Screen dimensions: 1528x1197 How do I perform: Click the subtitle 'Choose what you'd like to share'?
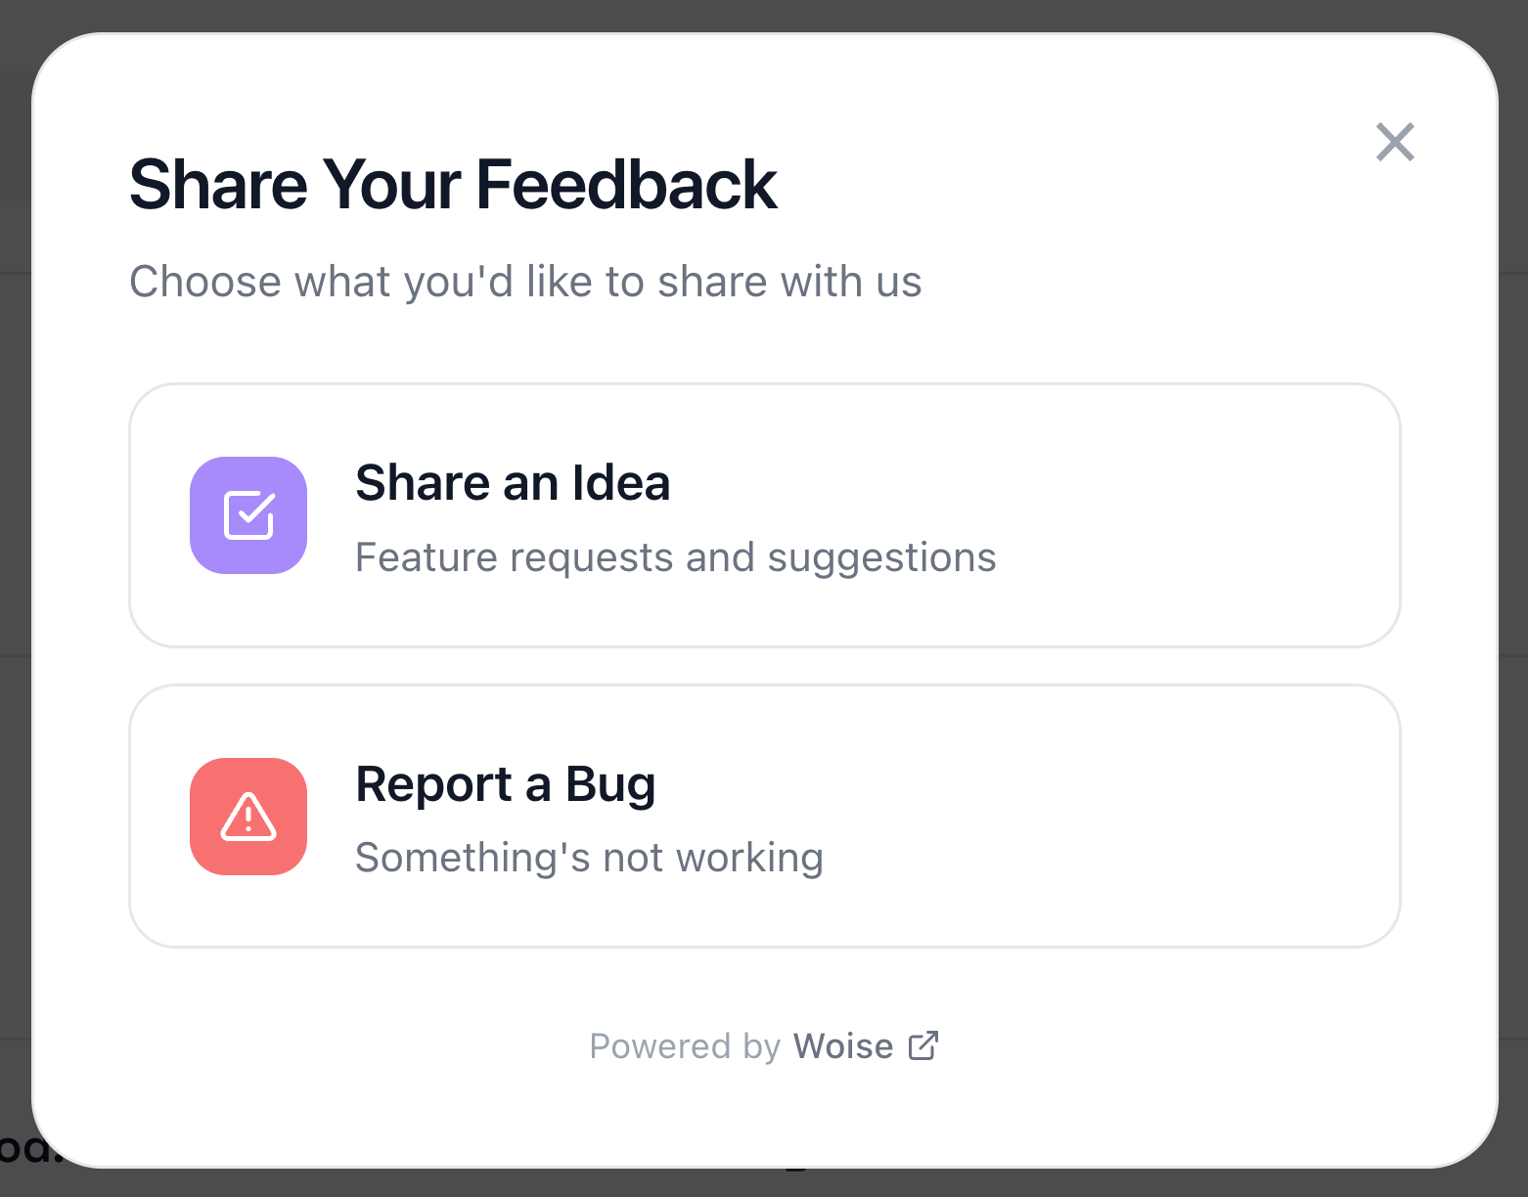pyautogui.click(x=525, y=281)
